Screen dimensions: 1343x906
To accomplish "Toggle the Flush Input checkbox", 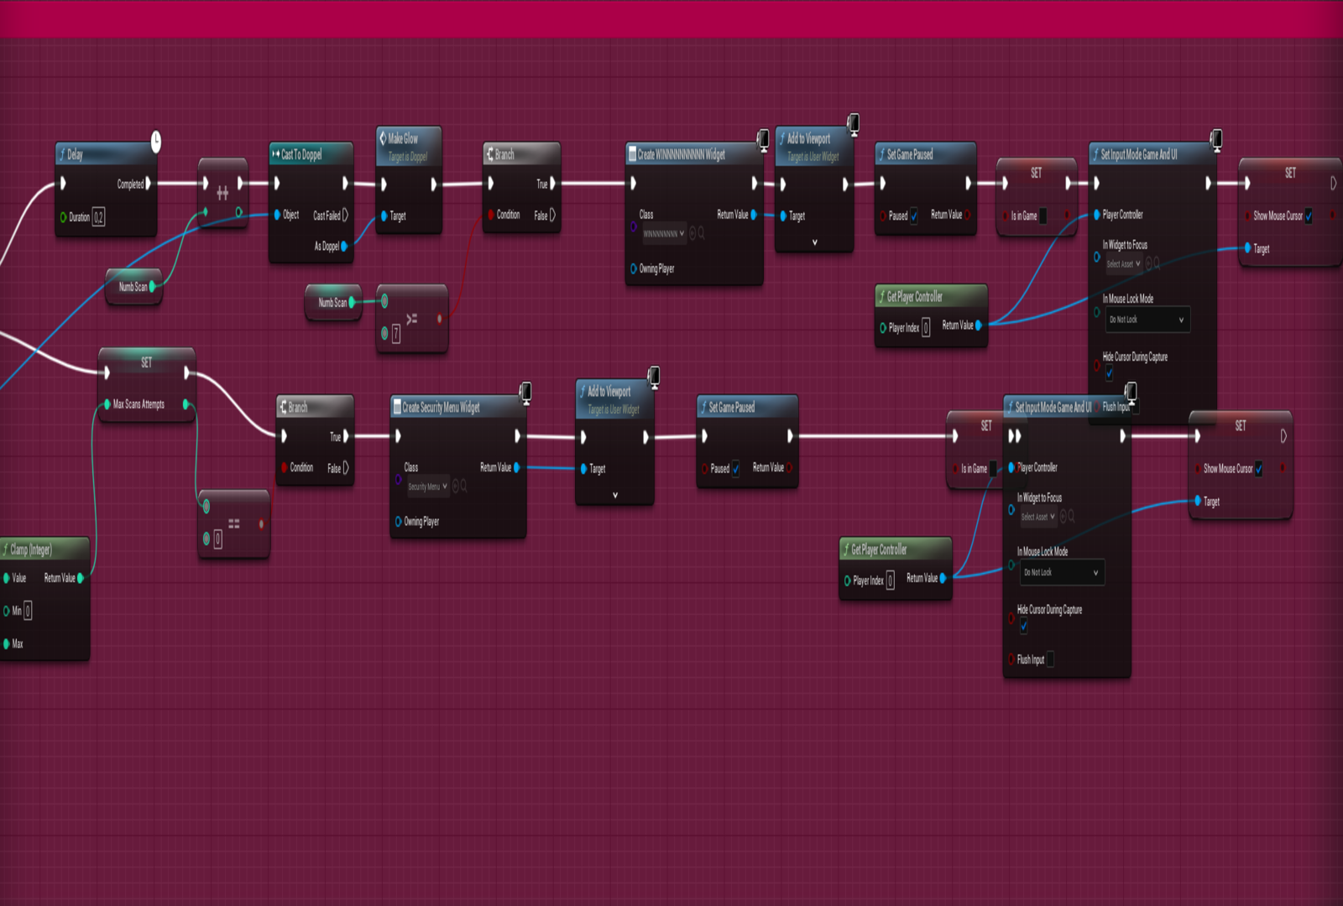I will [1050, 660].
